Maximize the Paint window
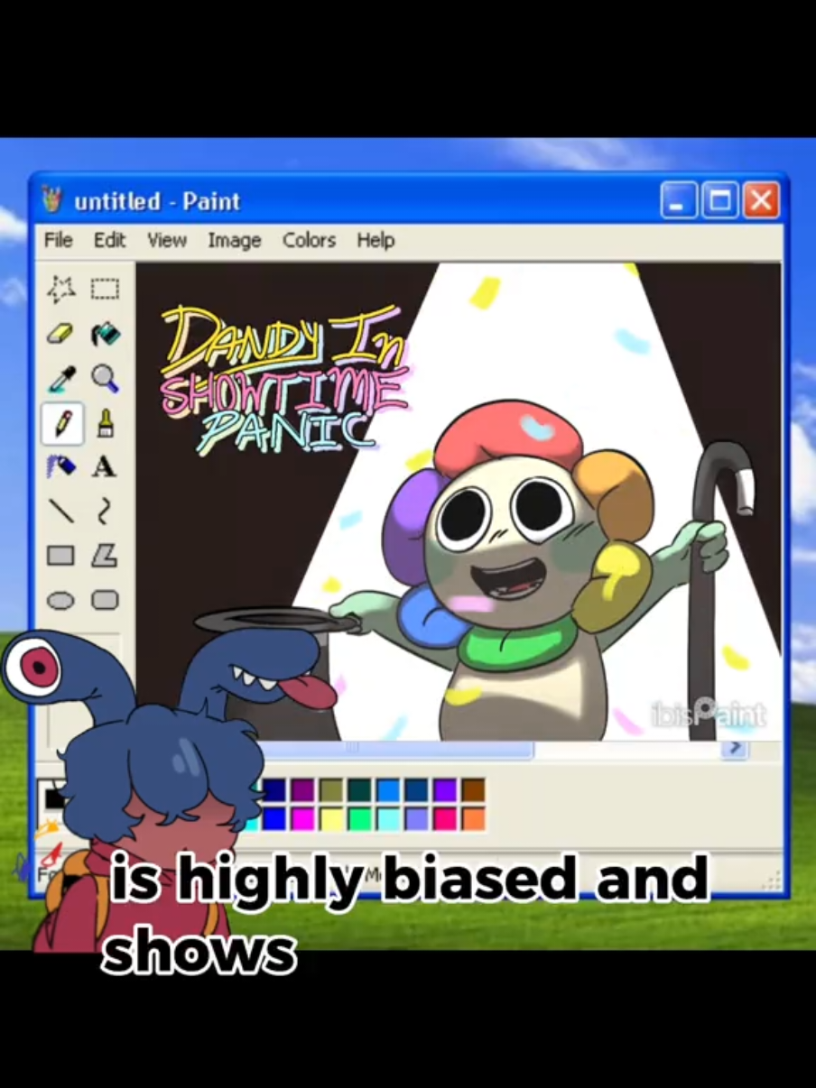Viewport: 816px width, 1088px height. pos(720,200)
